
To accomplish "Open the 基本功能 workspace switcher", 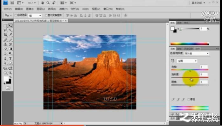I will pyautogui.click(x=198, y=3).
